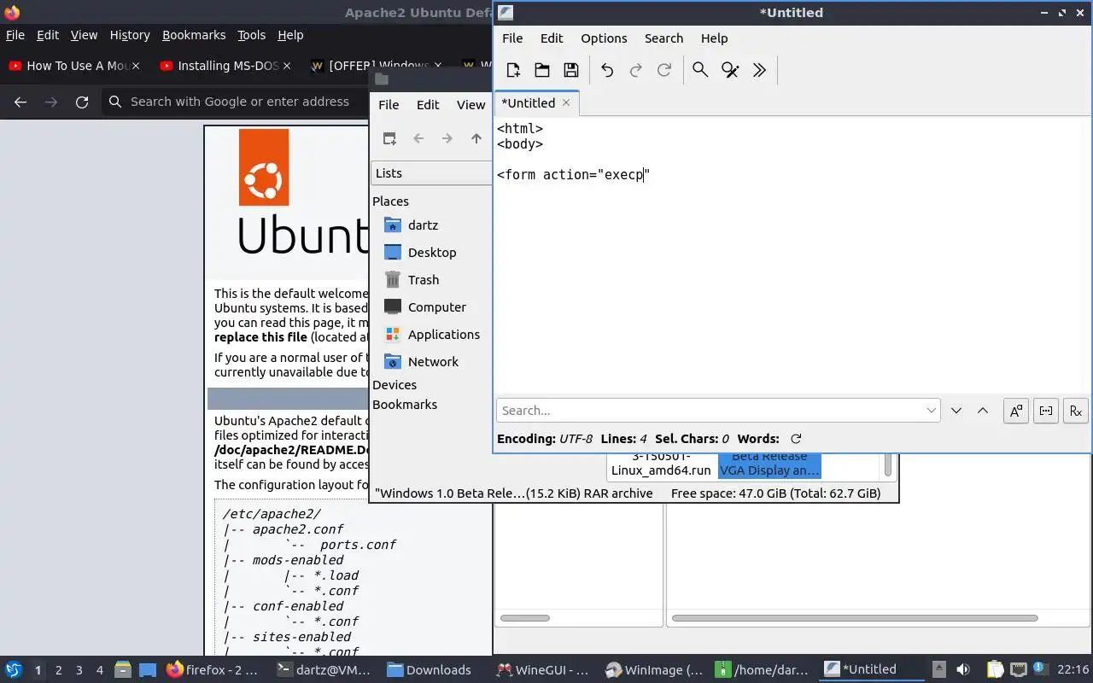
Task: Open the Help menu in the text editor
Action: point(714,38)
